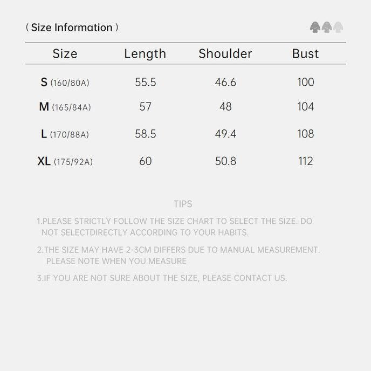Click the TIPS heading
The image size is (371, 371).
pos(183,204)
